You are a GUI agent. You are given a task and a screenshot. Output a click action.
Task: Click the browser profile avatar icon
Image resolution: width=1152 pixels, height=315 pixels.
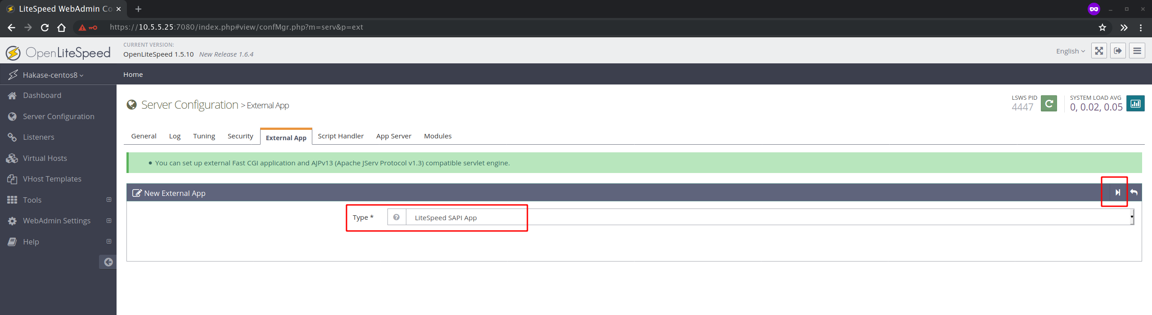click(1093, 9)
